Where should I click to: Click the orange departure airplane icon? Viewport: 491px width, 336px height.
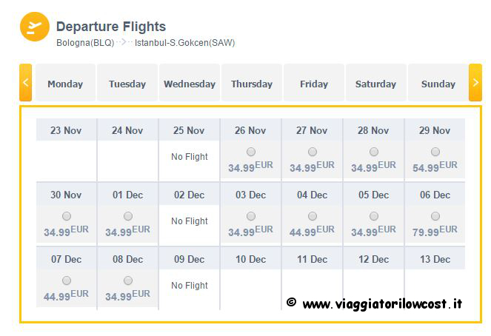35,27
